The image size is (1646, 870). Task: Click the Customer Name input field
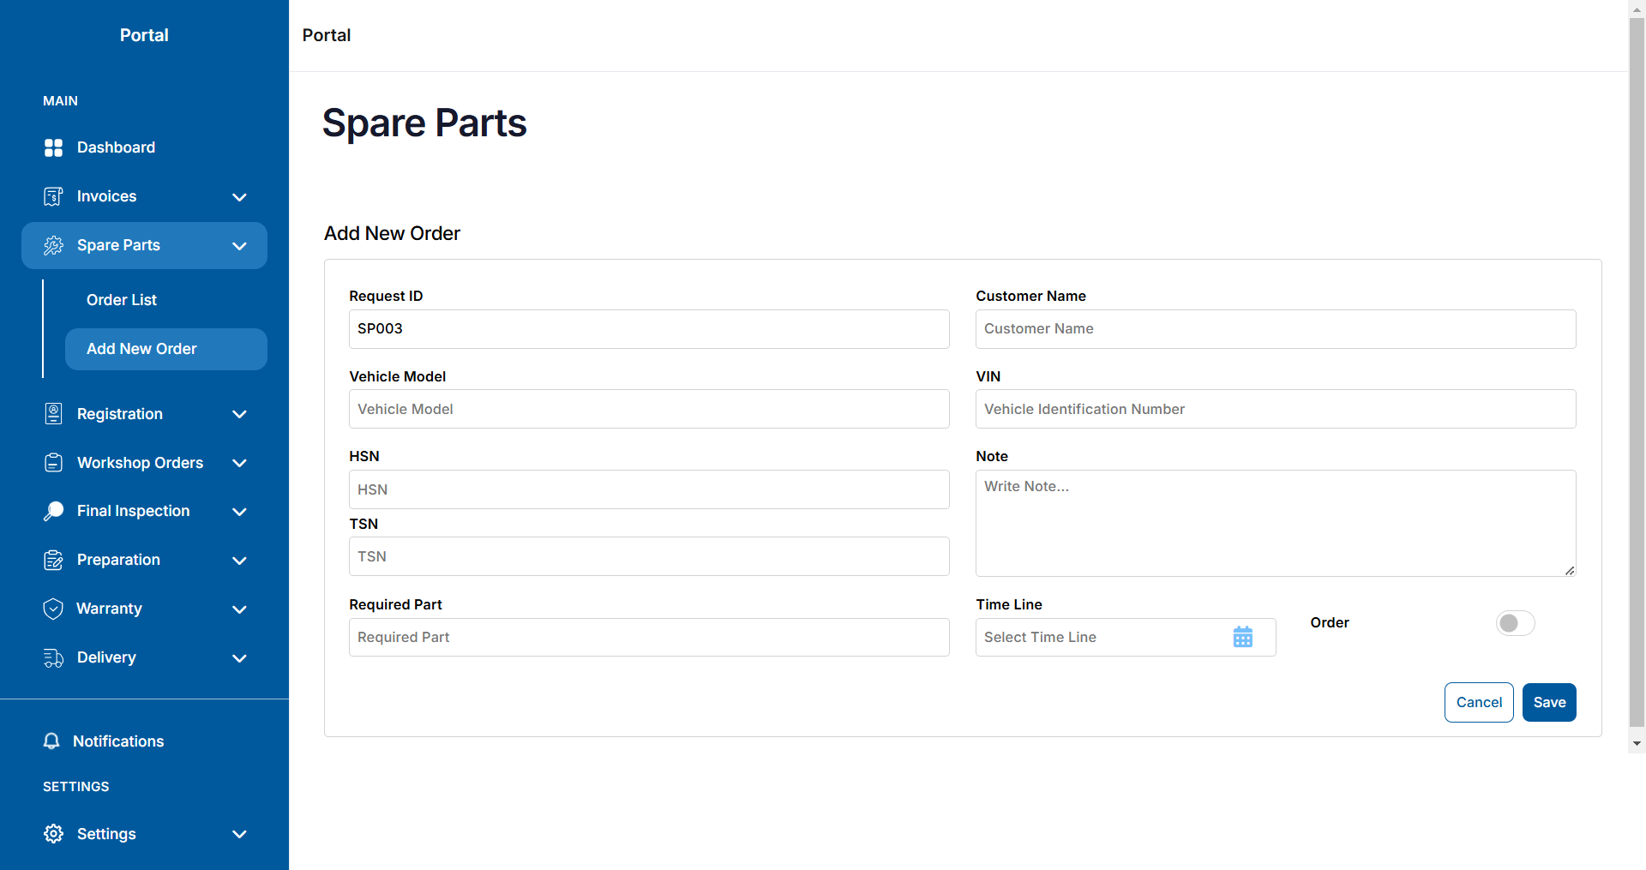1276,329
